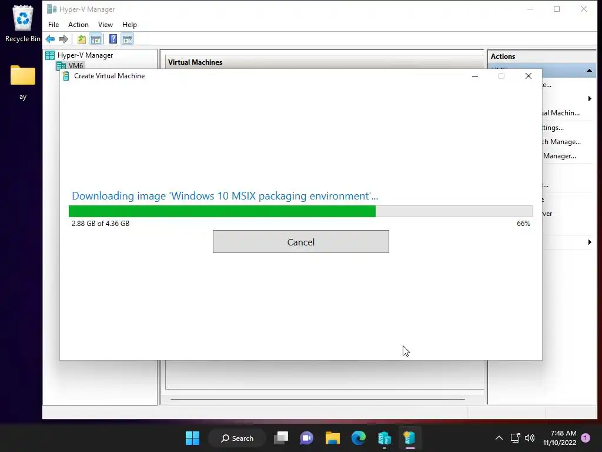Click the Create Virtual Machine dialog title icon
The image size is (602, 452).
(66, 76)
